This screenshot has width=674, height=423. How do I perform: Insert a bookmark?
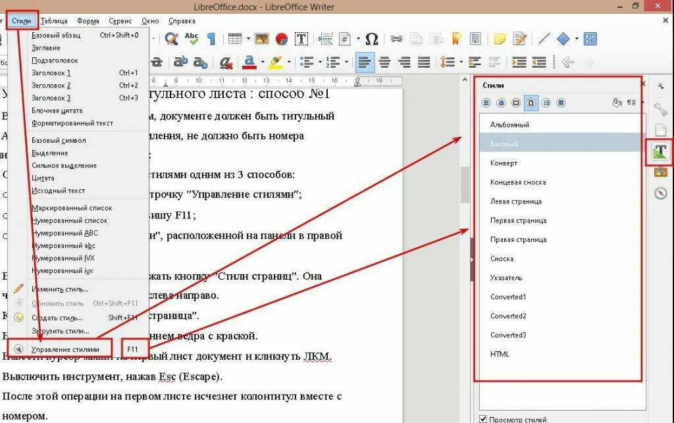pos(457,39)
